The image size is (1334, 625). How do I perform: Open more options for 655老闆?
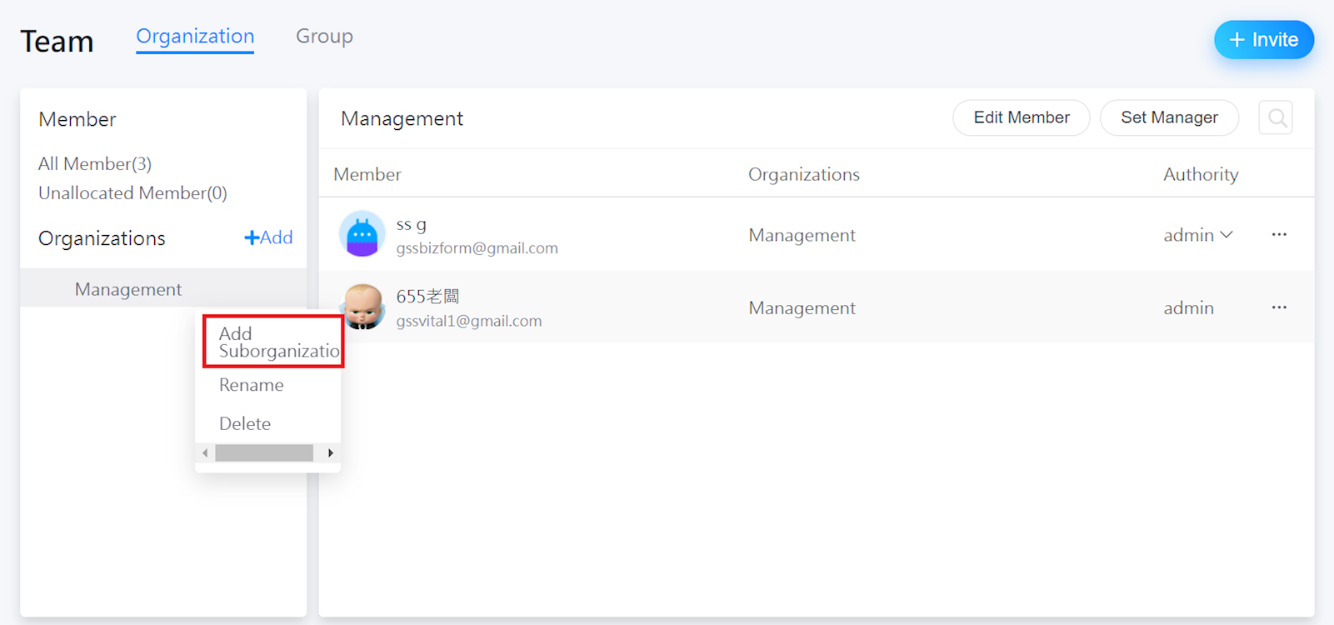[x=1279, y=307]
